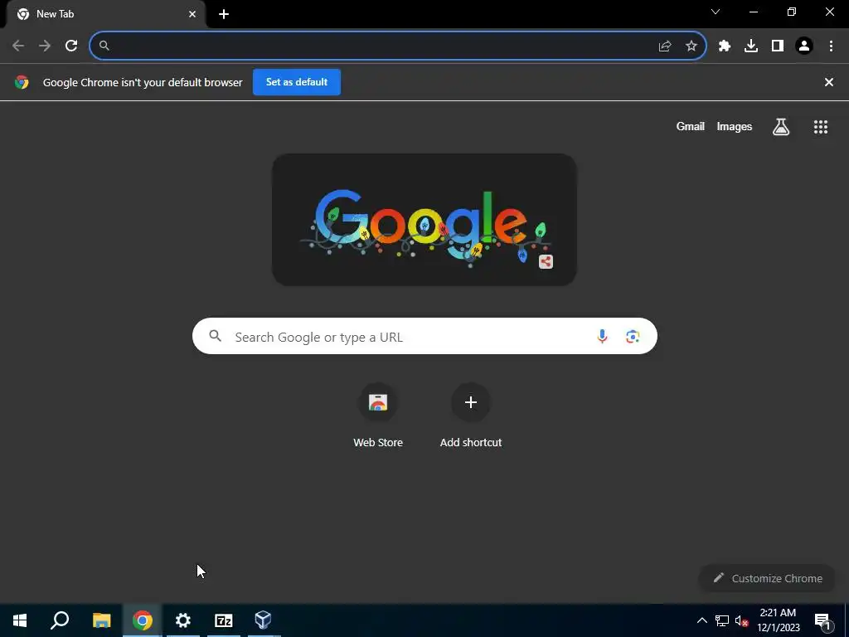Click the Add shortcut tile

coord(471,416)
